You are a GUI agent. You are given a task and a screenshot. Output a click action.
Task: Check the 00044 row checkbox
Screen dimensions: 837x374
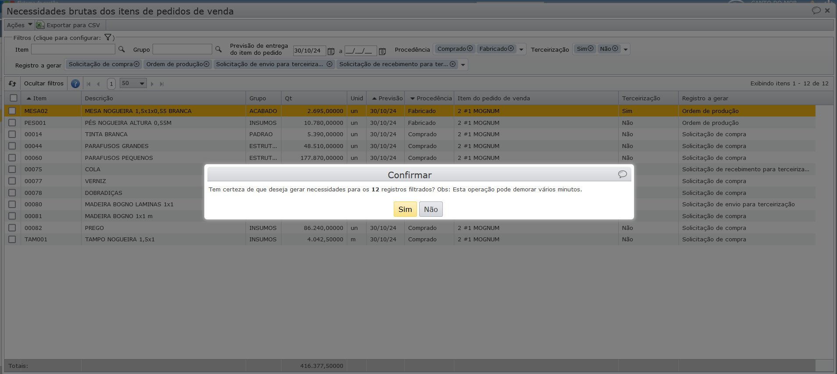(x=12, y=146)
